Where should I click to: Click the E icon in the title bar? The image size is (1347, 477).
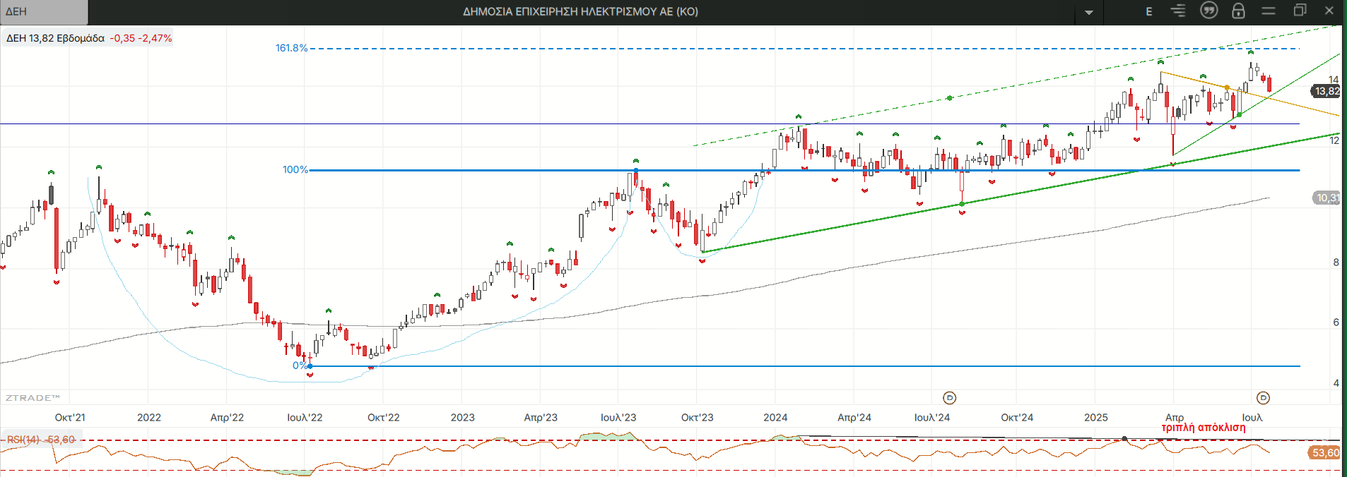pos(1149,11)
